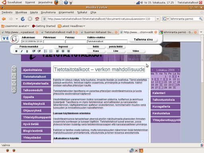Image resolution: width=204 pixels, height=153 pixels.
Task: Switch to the Tietotaitotalkoot malli 3 tab
Action: click(59, 32)
